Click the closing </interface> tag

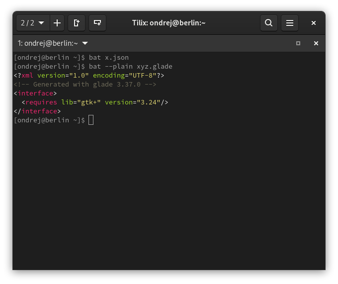coord(37,111)
